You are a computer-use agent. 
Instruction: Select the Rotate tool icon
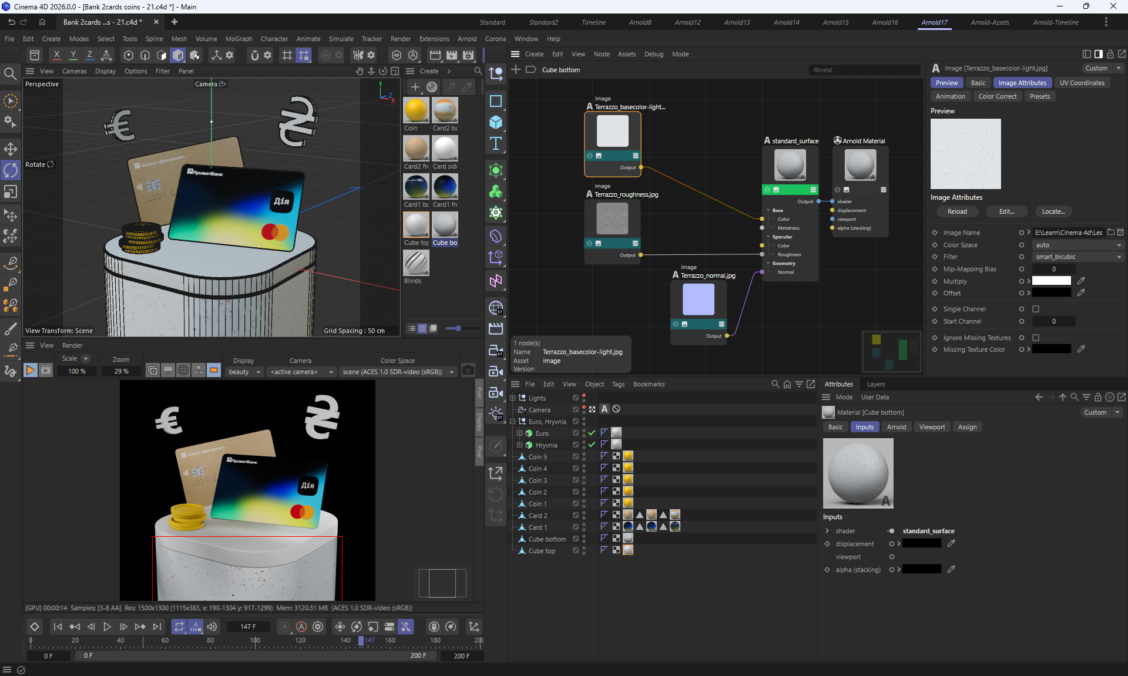tap(11, 170)
